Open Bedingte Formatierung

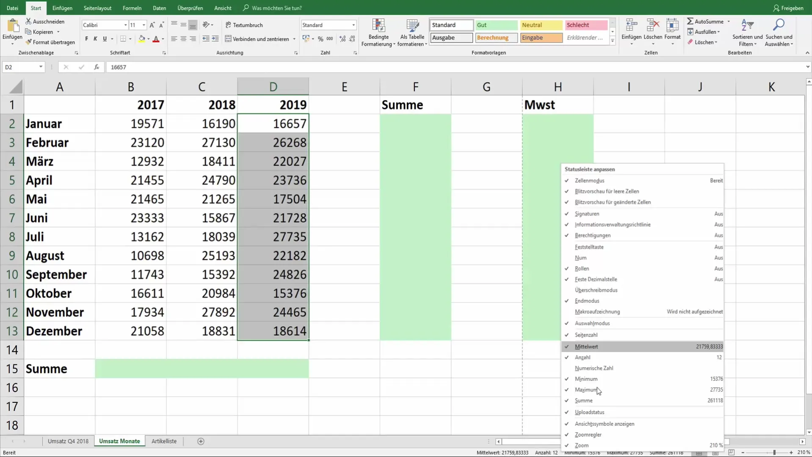coord(378,33)
